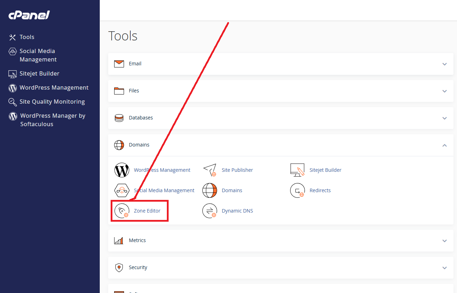Image resolution: width=457 pixels, height=293 pixels.
Task: Click the Site Publisher paper plane icon
Action: 210,170
